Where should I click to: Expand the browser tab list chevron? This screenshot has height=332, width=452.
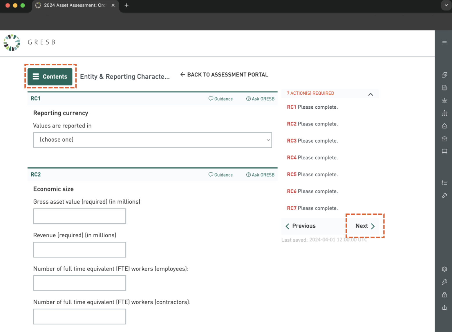point(446,5)
